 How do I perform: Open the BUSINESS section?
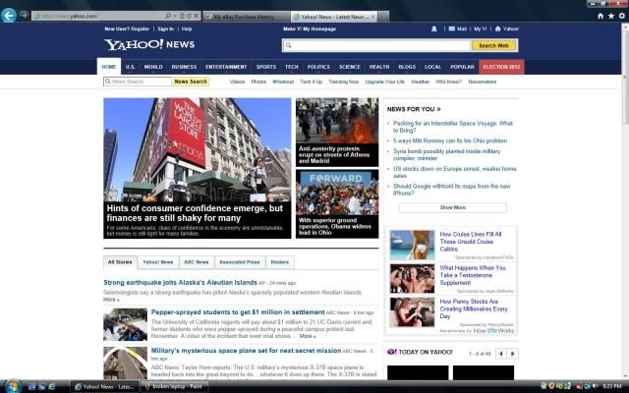[x=184, y=67]
